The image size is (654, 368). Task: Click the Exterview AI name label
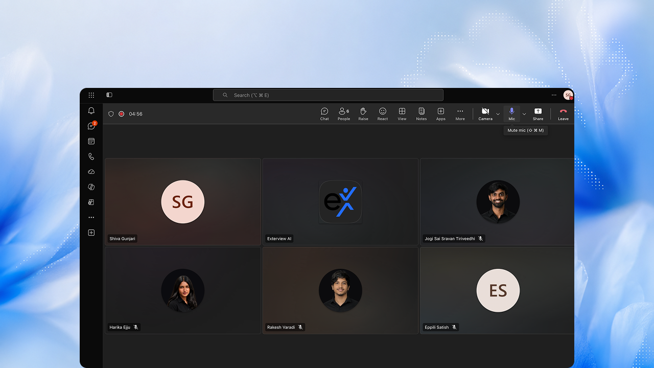(x=279, y=239)
